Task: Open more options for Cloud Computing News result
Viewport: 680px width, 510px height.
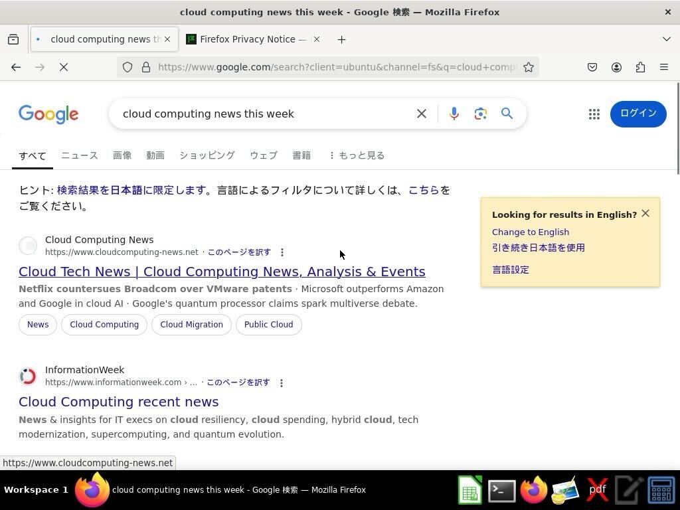Action: (282, 252)
